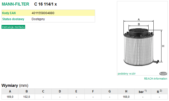Screen dimensions: 169x101
Task: Open the REACH-Information link
Action: [x=155, y=79]
